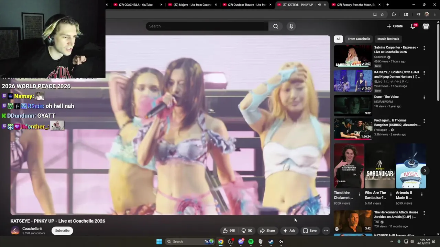This screenshot has height=247, width=440.
Task: Open Timothée Chalamet Short
Action: 349,166
